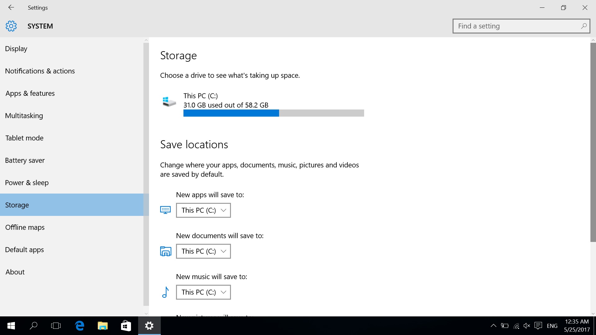Open File Explorer from taskbar
The height and width of the screenshot is (335, 596).
point(103,326)
